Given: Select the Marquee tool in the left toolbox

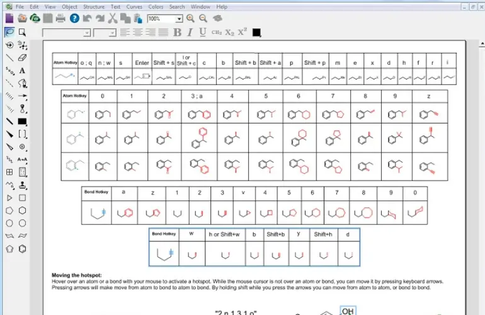Looking at the screenshot, I should (x=22, y=32).
